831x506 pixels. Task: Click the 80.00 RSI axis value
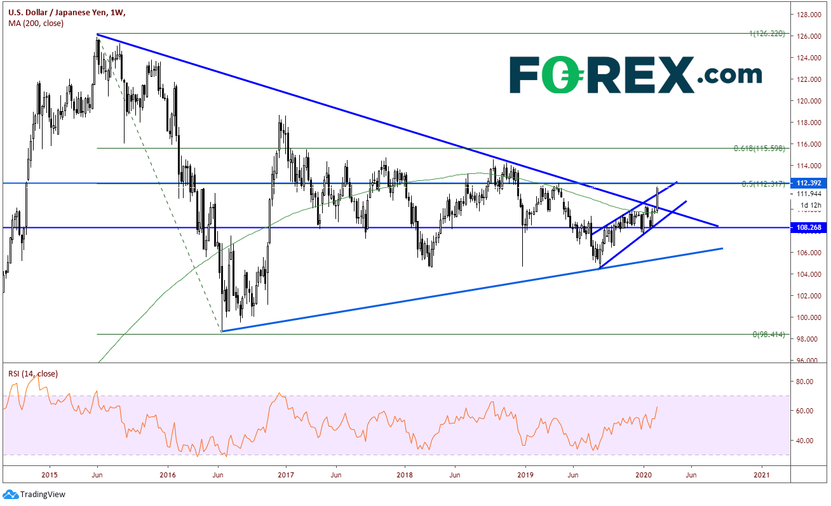click(806, 382)
